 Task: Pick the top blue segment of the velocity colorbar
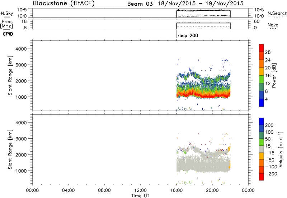coord(262,122)
